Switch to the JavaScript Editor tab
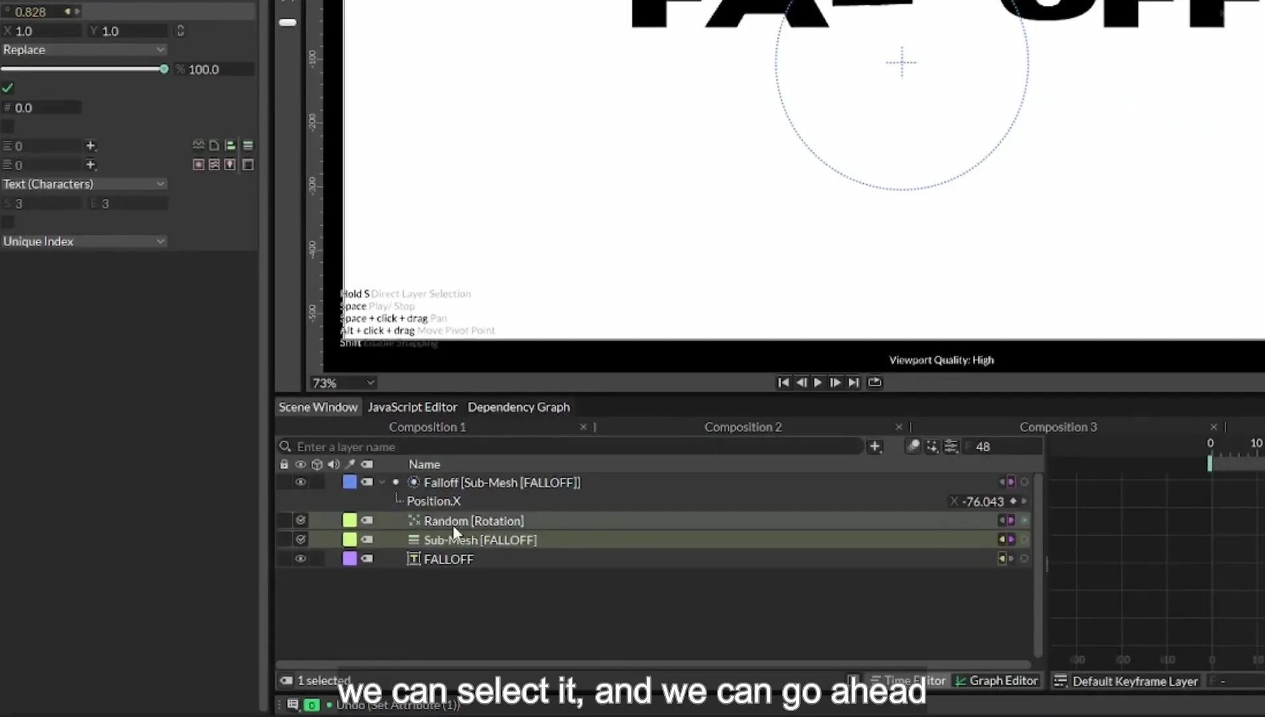This screenshot has width=1265, height=717. (412, 407)
